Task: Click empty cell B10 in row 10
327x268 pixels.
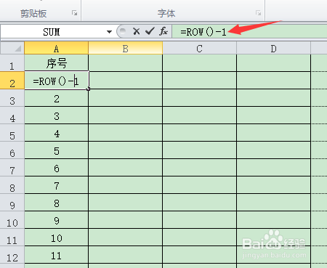Action: 126,220
